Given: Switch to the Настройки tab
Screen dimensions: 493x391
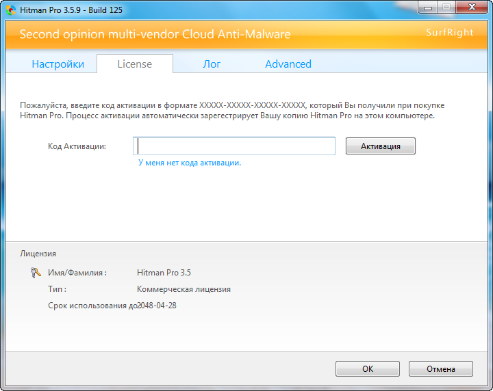Looking at the screenshot, I should click(58, 64).
